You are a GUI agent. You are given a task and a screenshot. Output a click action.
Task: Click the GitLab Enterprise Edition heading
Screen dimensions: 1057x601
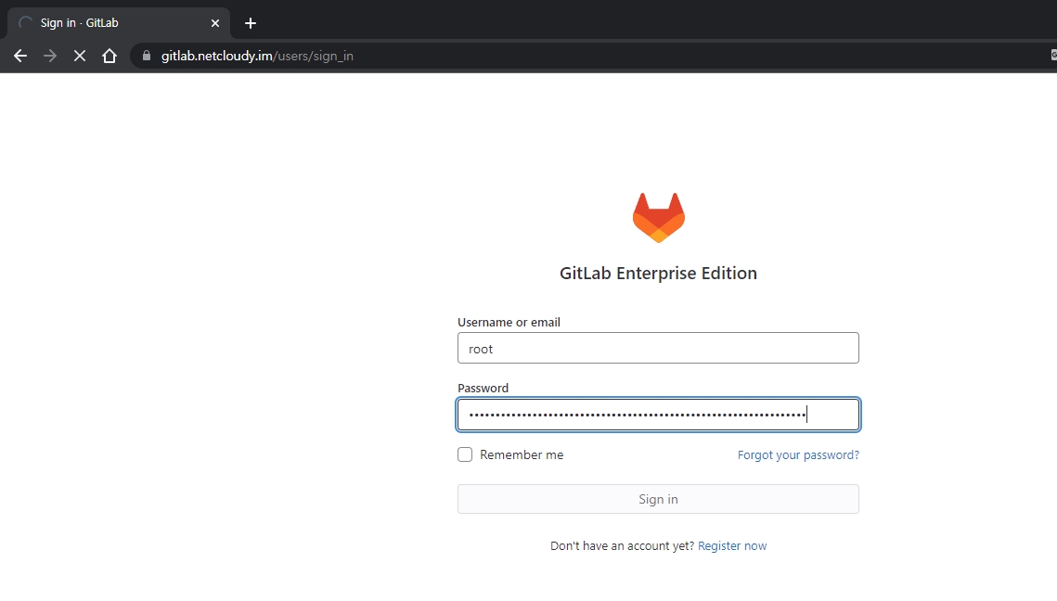[658, 273]
